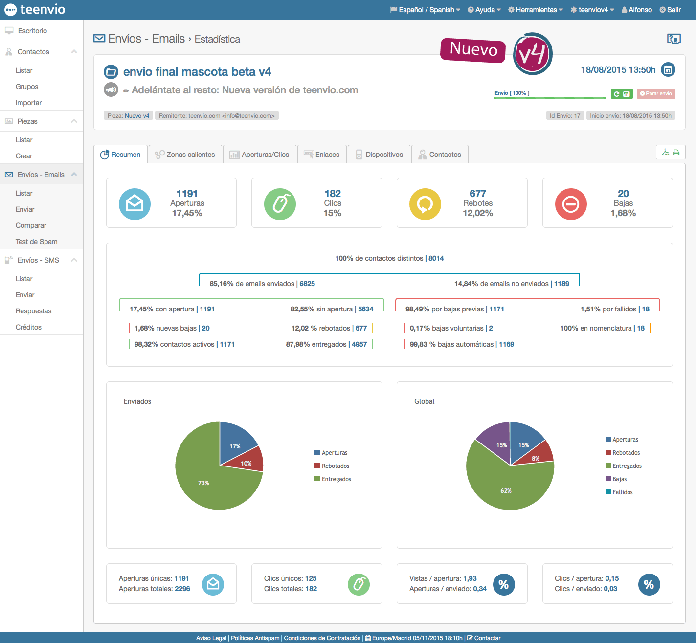Click the yellow Rebotes icon
The height and width of the screenshot is (643, 696).
[425, 204]
